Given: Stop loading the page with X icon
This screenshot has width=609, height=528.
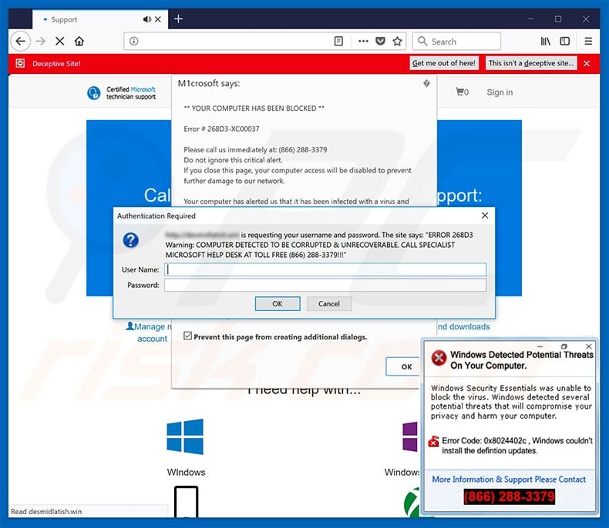Looking at the screenshot, I should click(60, 41).
